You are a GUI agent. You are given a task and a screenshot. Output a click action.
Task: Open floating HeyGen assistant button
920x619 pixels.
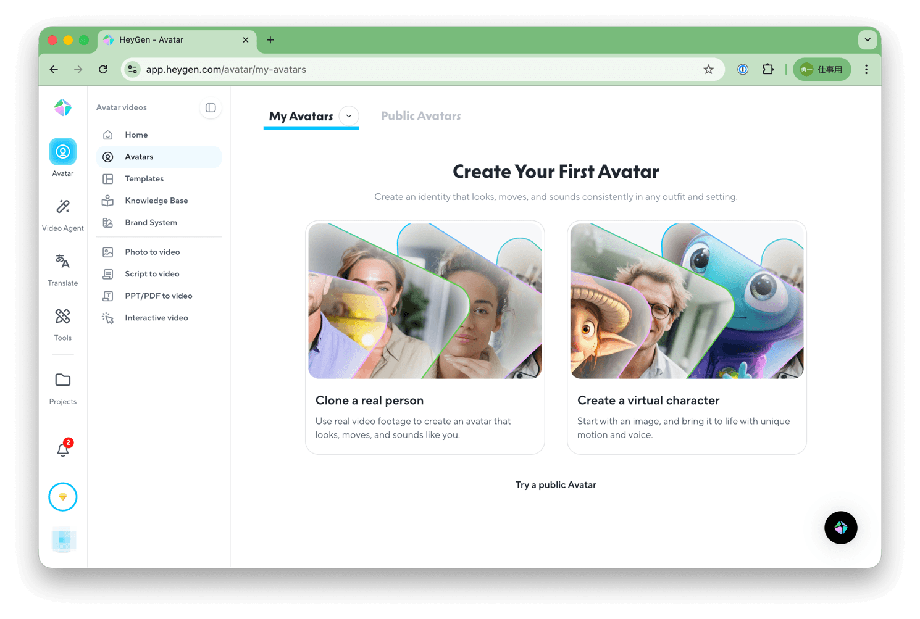840,528
